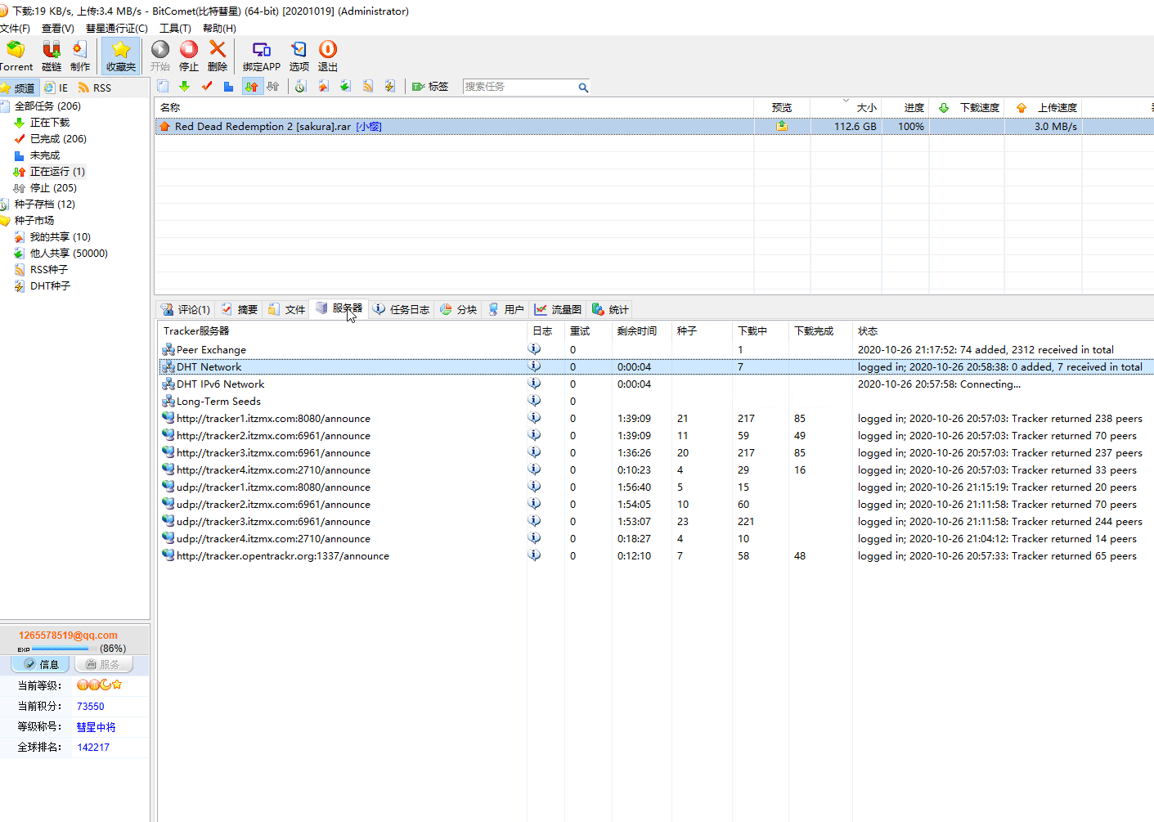The height and width of the screenshot is (822, 1154).
Task: Switch to the RSS sidebar tab
Action: point(94,88)
